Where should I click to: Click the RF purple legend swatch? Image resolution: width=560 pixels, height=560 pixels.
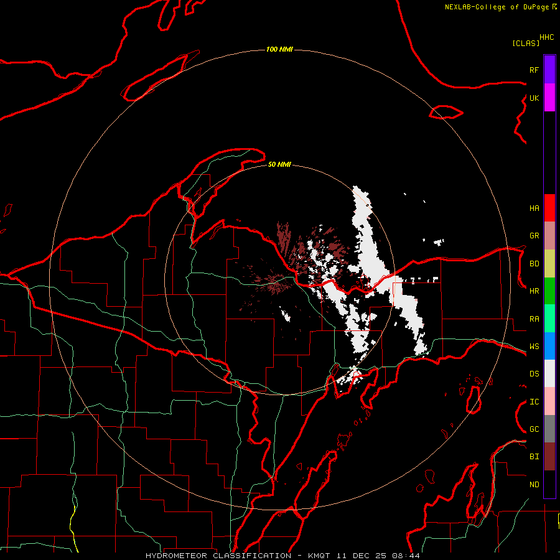tap(549, 69)
